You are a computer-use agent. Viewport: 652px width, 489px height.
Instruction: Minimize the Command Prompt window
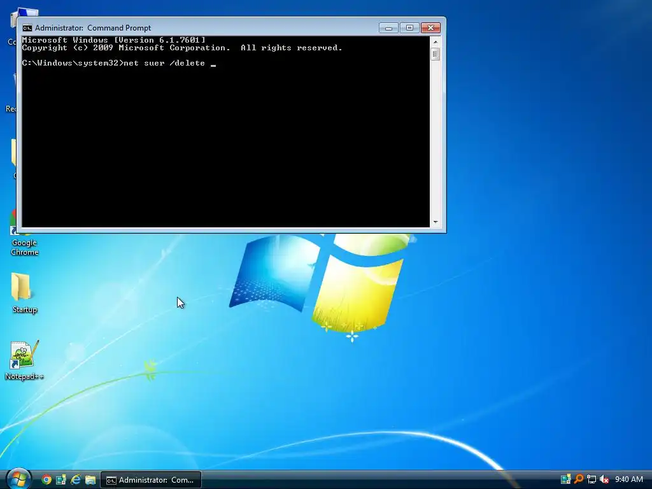pos(388,28)
